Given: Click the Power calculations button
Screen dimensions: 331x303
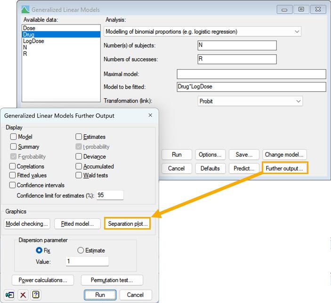Looking at the screenshot, I should coord(43,280).
